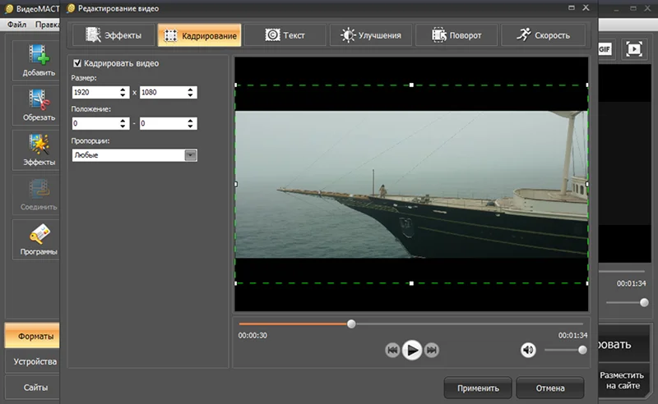This screenshot has height=404, width=658.
Task: Click Применить to apply the crop
Action: point(478,388)
